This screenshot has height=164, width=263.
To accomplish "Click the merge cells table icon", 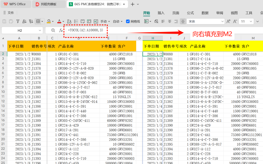I will 89,21.
